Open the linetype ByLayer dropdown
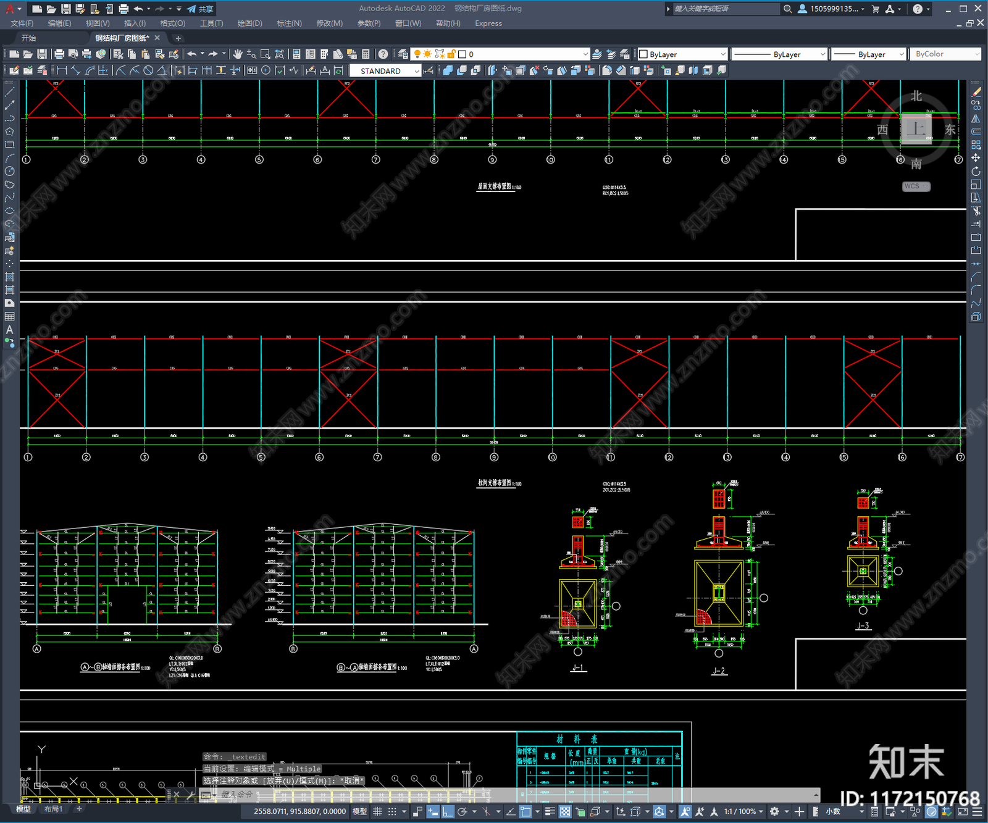The image size is (988, 823). pos(779,54)
